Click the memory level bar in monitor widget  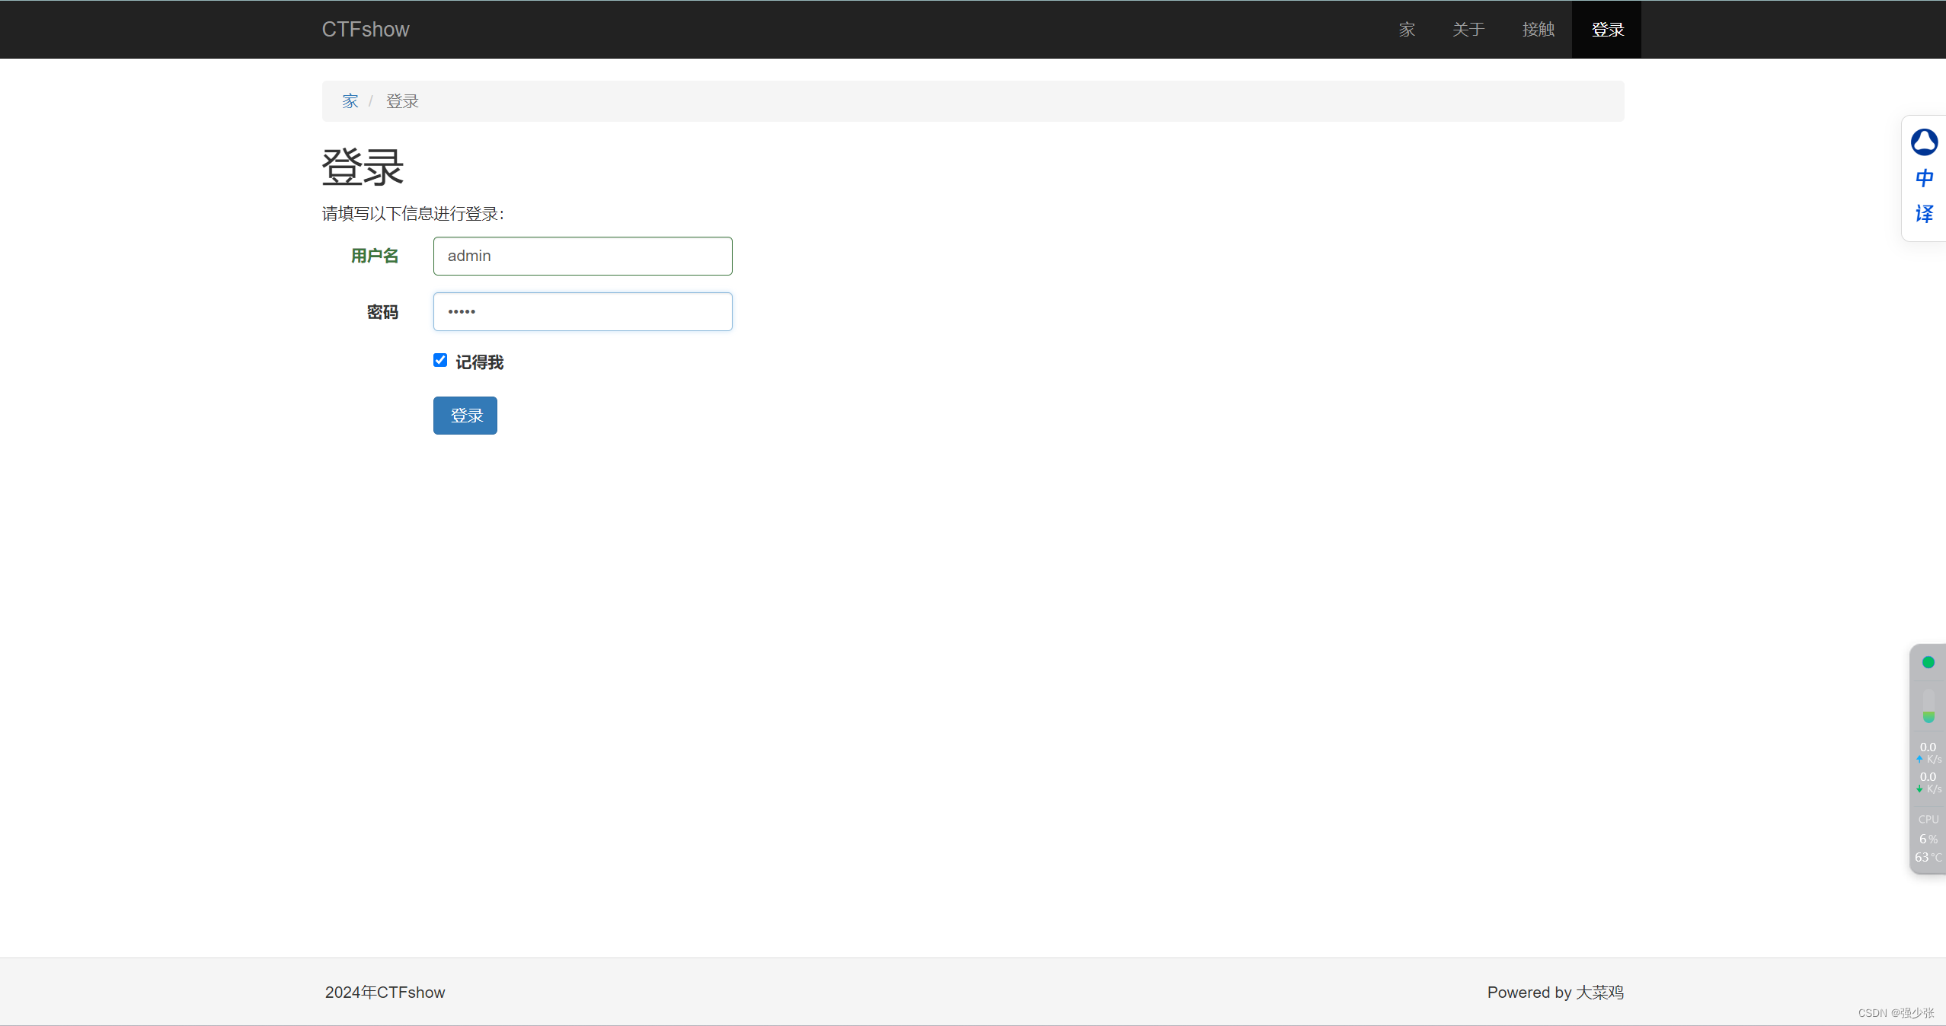(x=1928, y=706)
